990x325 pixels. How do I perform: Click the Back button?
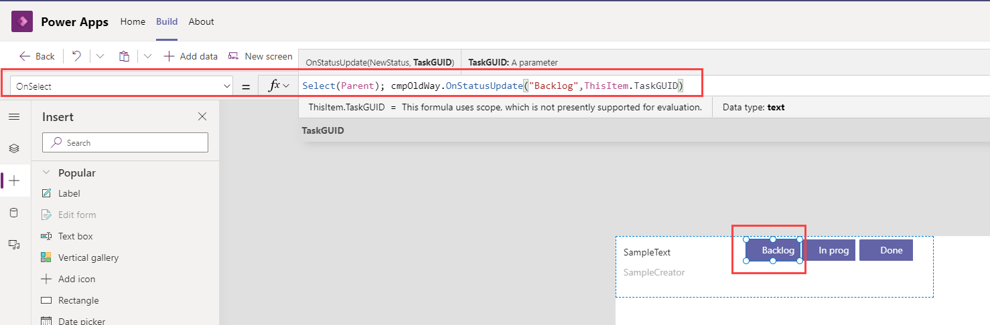click(37, 56)
